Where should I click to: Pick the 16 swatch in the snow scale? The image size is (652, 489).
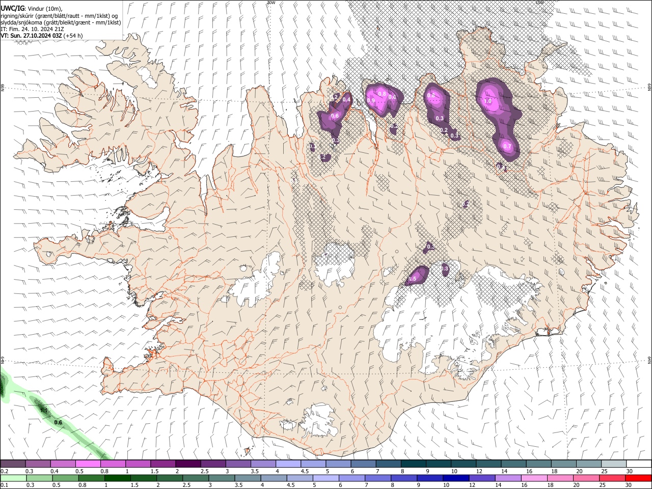(x=538, y=464)
